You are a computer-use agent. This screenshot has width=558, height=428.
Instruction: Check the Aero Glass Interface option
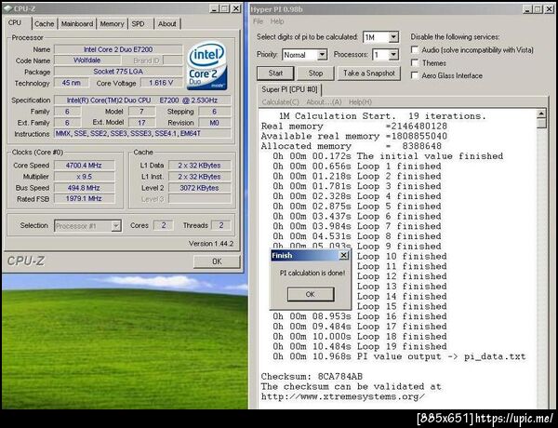point(415,75)
